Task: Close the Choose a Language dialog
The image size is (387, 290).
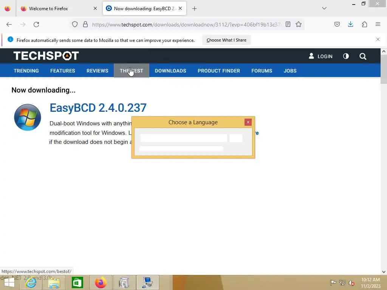Action: (248, 122)
